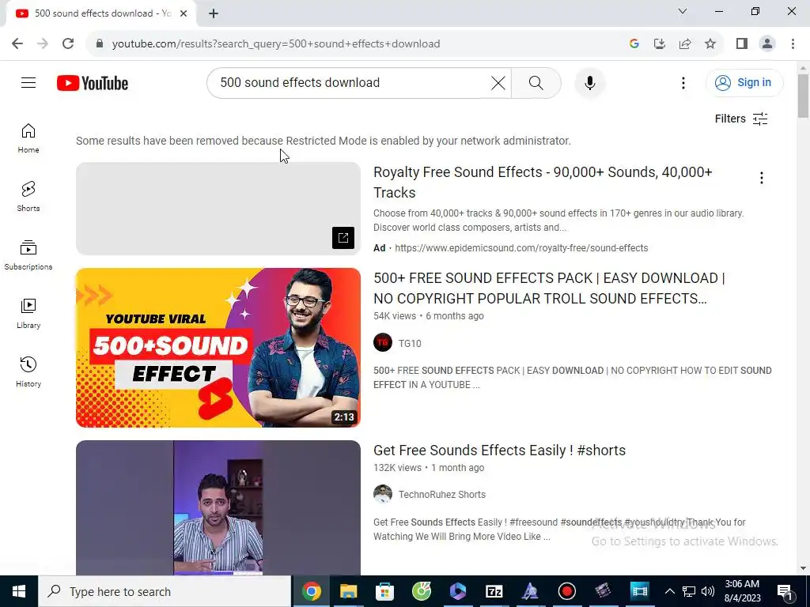Reload the page with the refresh icon
The image size is (810, 607).
click(68, 44)
